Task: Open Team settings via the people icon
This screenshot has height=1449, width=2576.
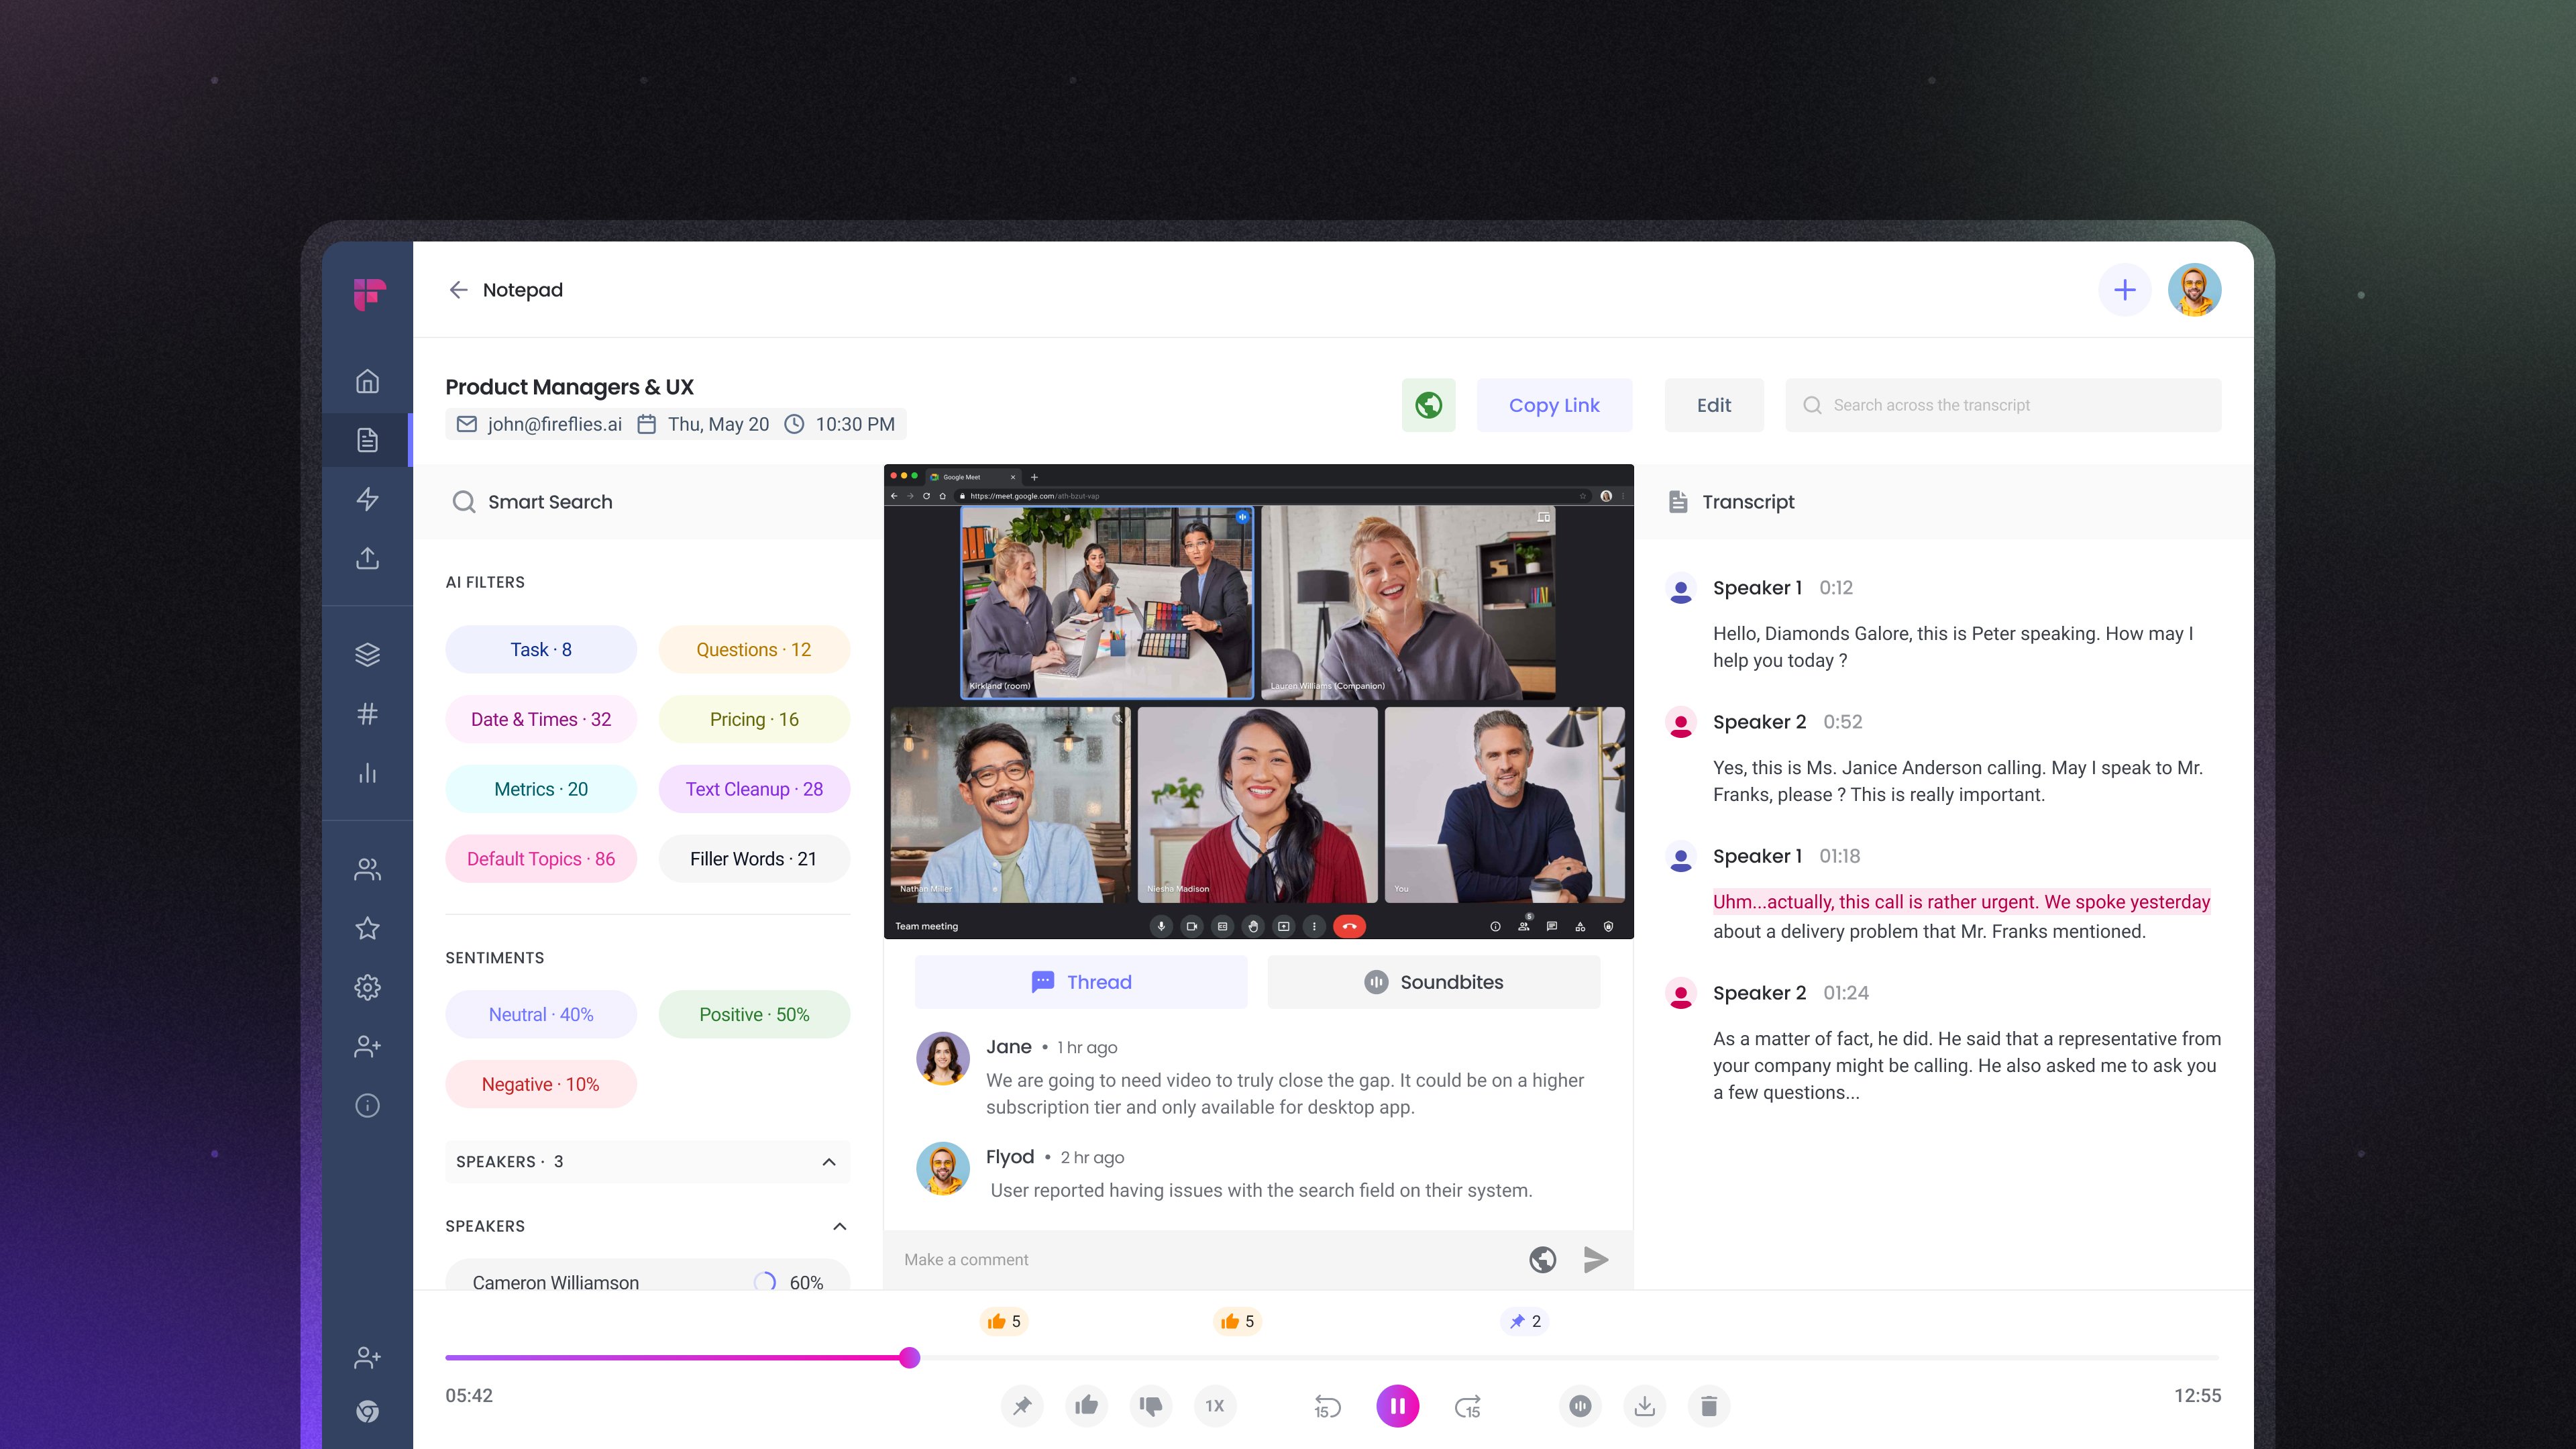Action: 367,868
